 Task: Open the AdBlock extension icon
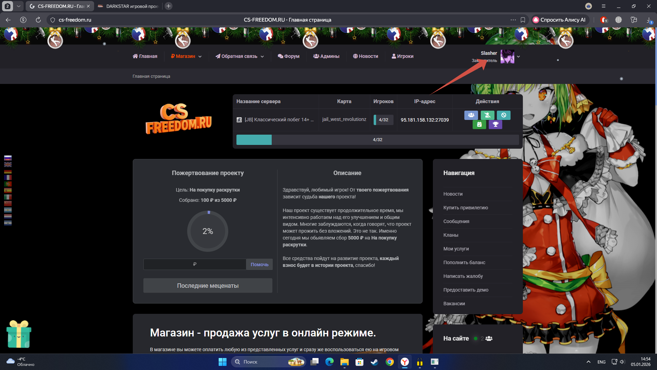[x=604, y=20]
